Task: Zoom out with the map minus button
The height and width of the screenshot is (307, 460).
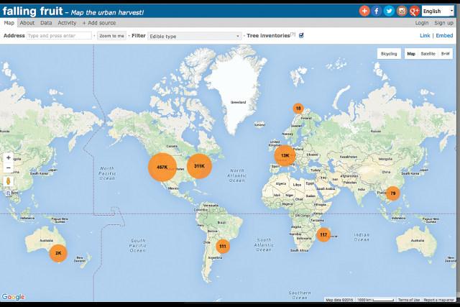Action: [x=9, y=168]
